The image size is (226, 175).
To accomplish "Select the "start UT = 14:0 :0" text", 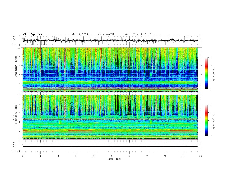I will [138, 34].
